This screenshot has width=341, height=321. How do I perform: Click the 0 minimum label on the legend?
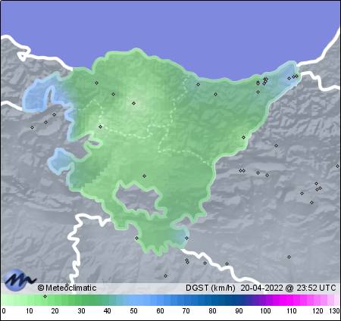click(x=3, y=311)
